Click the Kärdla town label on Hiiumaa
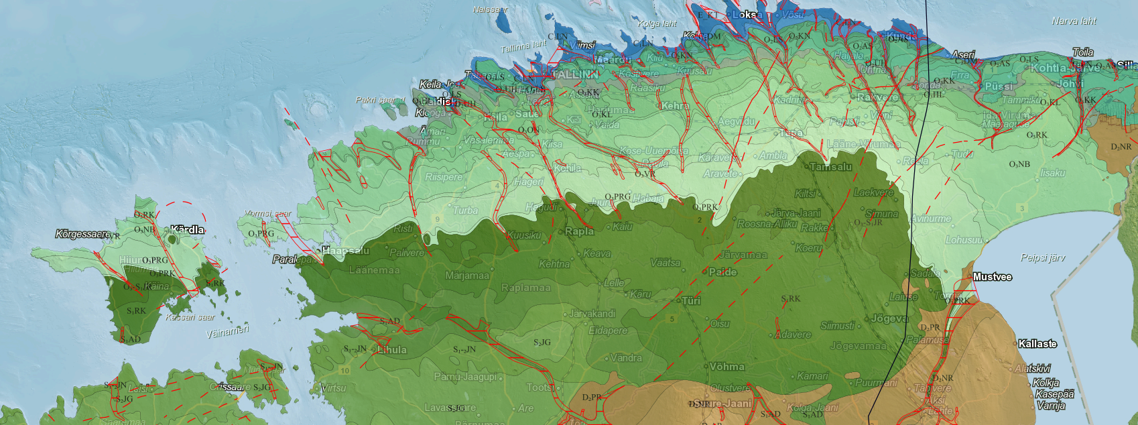Screen dimensions: 1138x425 188,229
